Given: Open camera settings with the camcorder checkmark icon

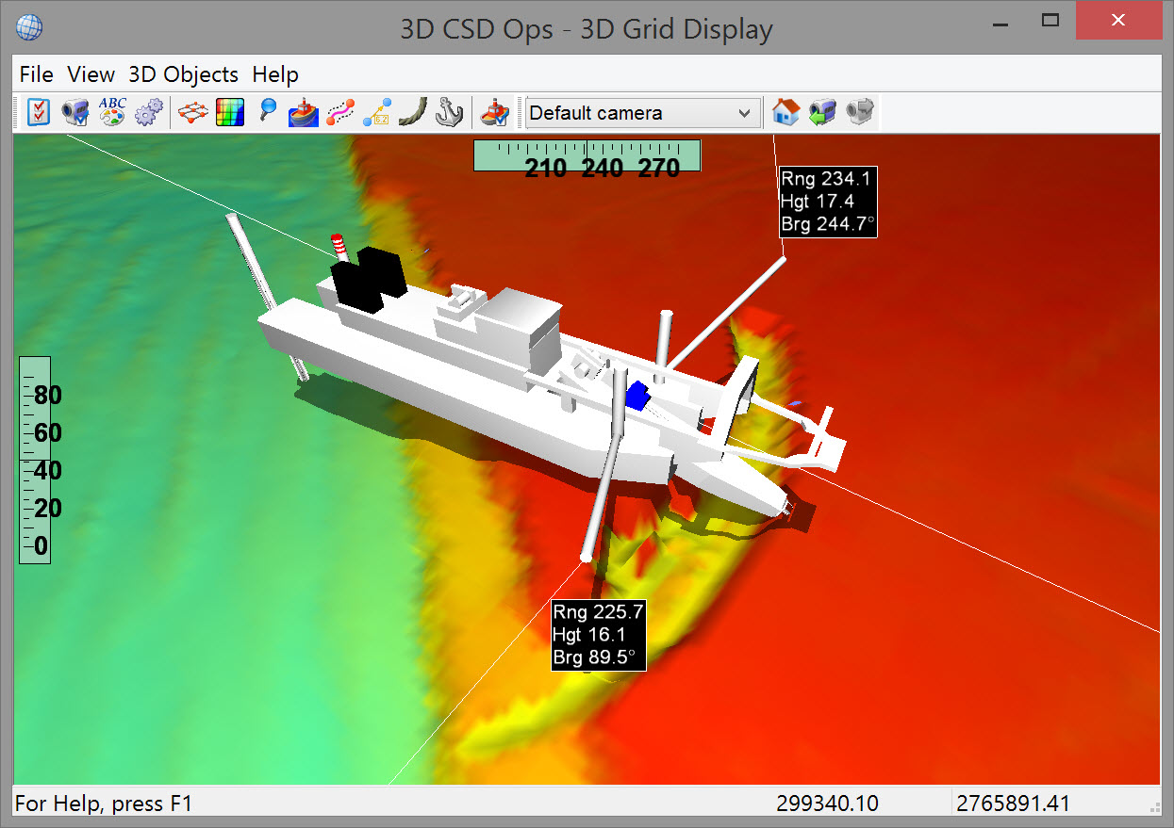Looking at the screenshot, I should tap(74, 113).
